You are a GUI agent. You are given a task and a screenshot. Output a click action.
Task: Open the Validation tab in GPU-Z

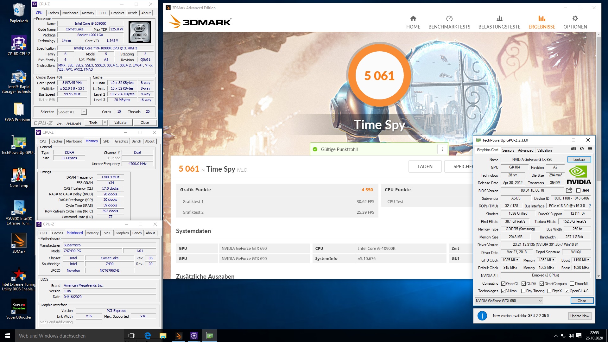pos(544,150)
